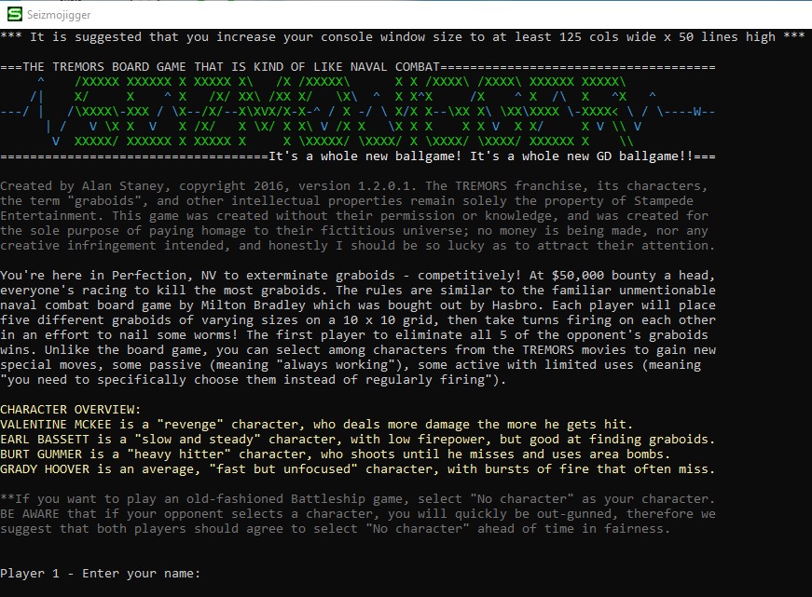Click the 'Created by Alan Staney' copyright line
This screenshot has height=597, width=812.
point(353,185)
